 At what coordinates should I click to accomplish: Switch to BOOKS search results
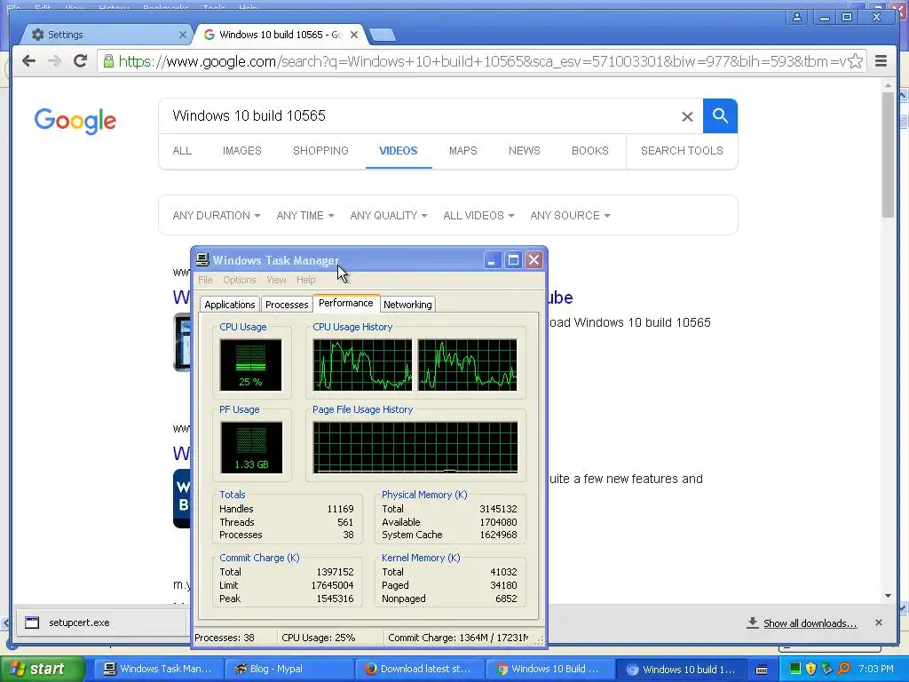[x=590, y=151]
